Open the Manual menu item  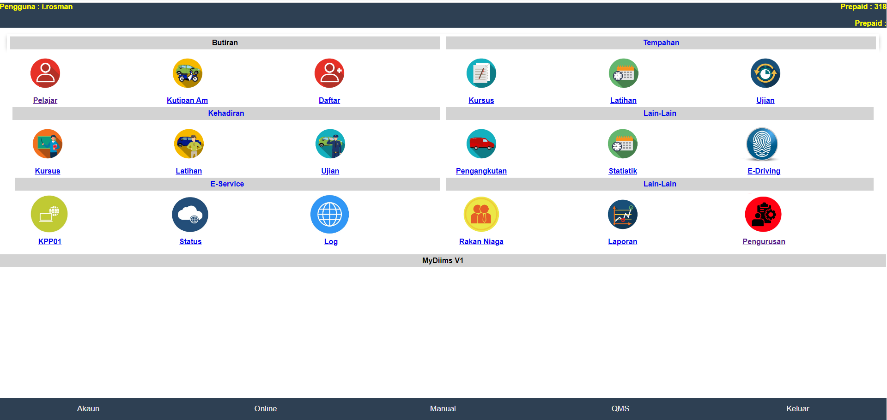pos(443,408)
